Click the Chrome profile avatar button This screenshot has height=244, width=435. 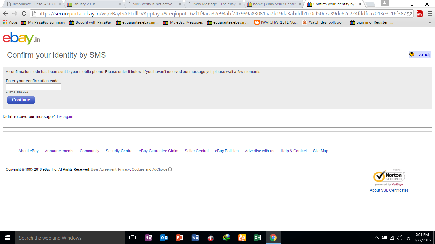point(385,3)
